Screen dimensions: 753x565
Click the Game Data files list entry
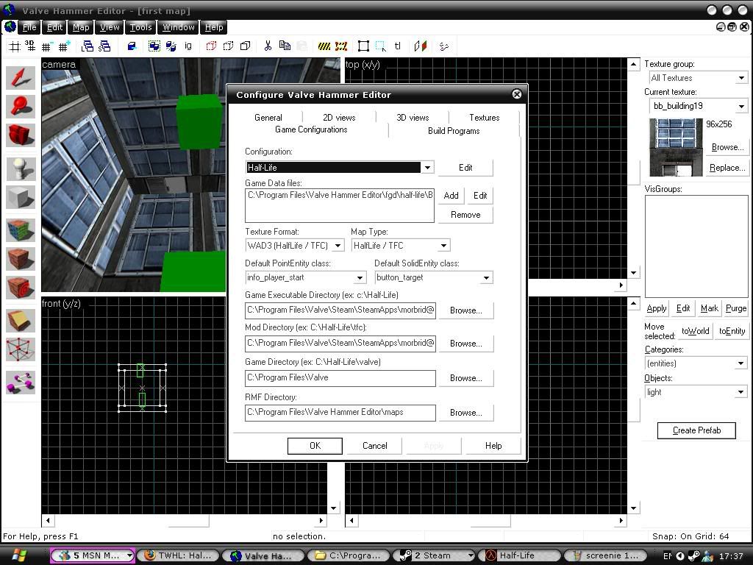click(x=340, y=195)
